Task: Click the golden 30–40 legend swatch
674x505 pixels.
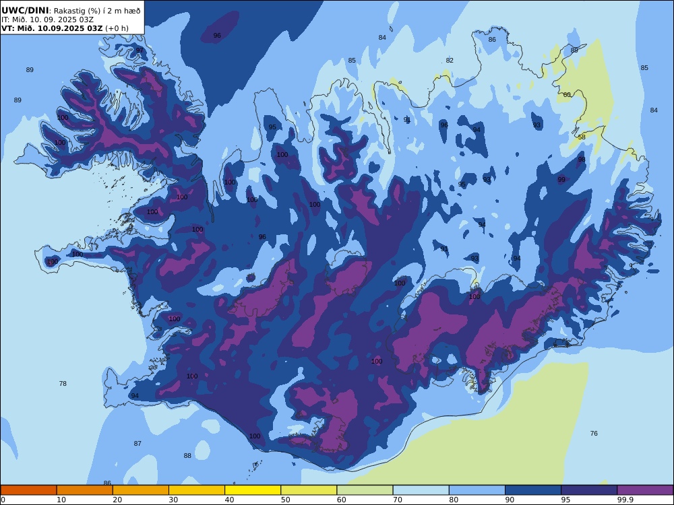Action: click(197, 490)
